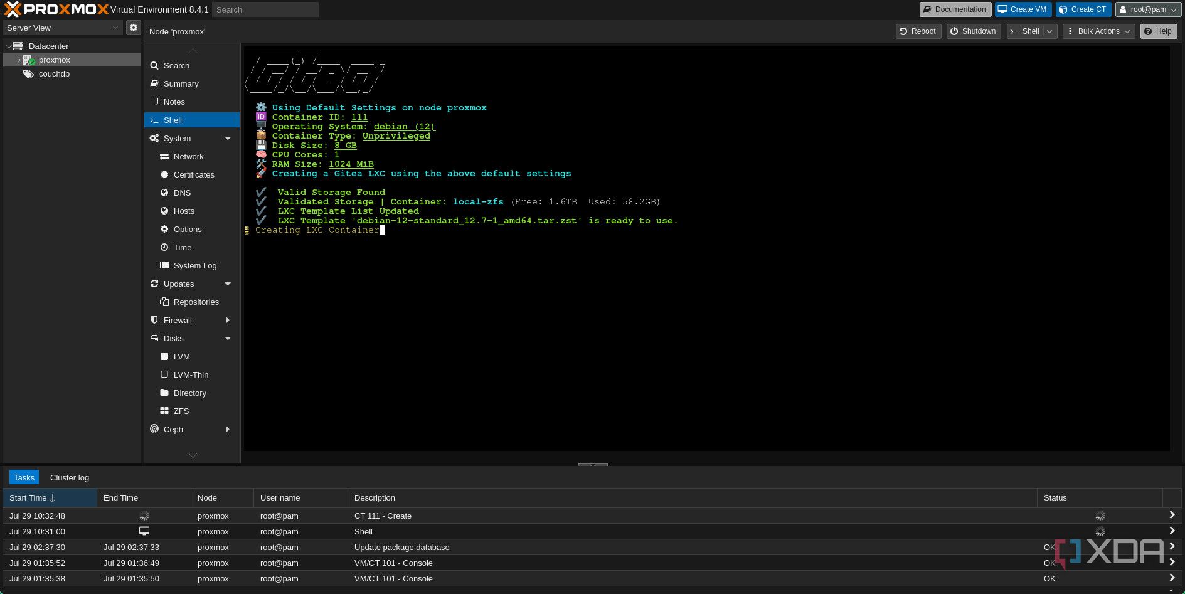Open System Log
Viewport: 1185px width, 594px height.
click(192, 265)
